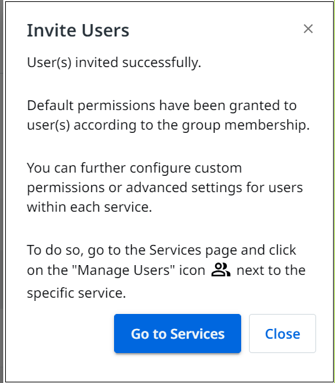Click the "Default permissions have been granted" line
The width and height of the screenshot is (335, 383).
pyautogui.click(x=162, y=106)
